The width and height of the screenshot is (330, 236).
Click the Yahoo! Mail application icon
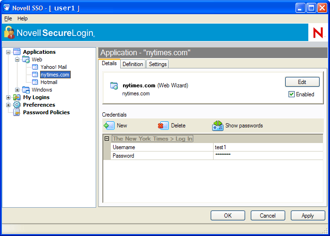coord(35,67)
